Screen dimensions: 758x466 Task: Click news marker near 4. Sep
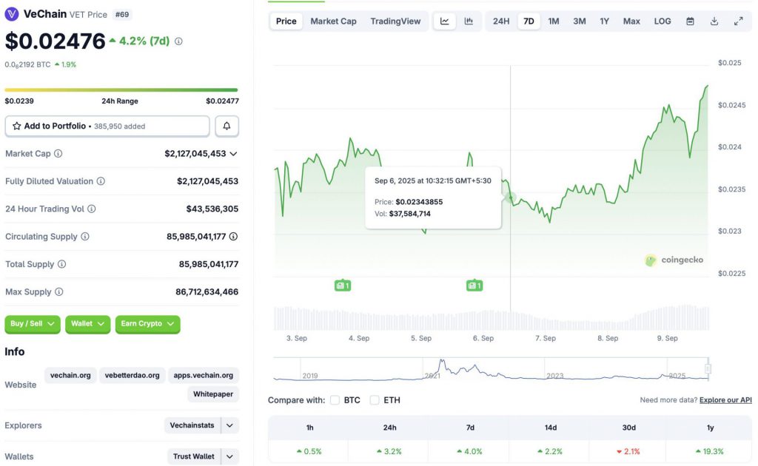343,286
